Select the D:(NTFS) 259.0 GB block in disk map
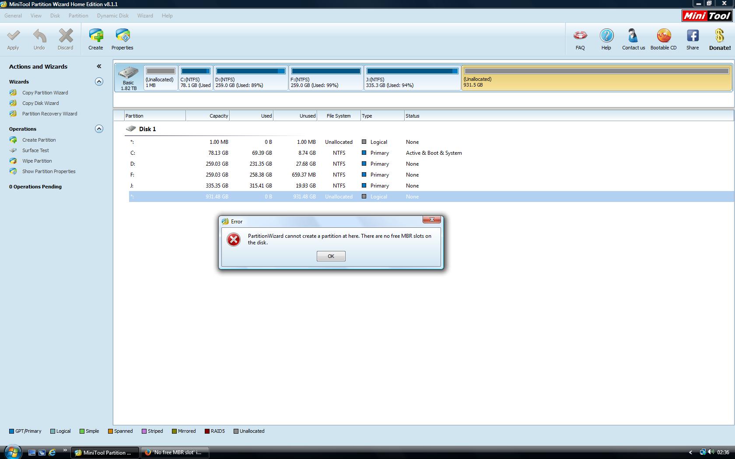 251,78
